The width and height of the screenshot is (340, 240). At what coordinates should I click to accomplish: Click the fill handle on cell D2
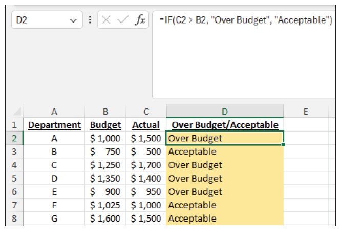pyautogui.click(x=283, y=145)
